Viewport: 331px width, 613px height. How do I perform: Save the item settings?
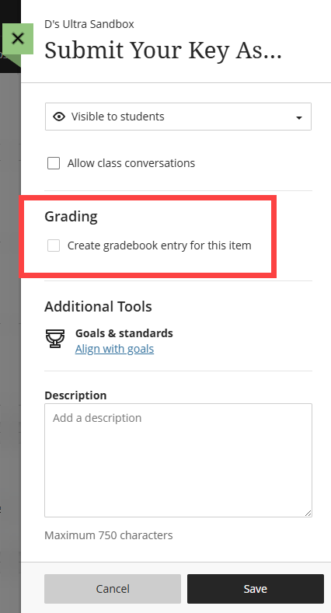[256, 589]
